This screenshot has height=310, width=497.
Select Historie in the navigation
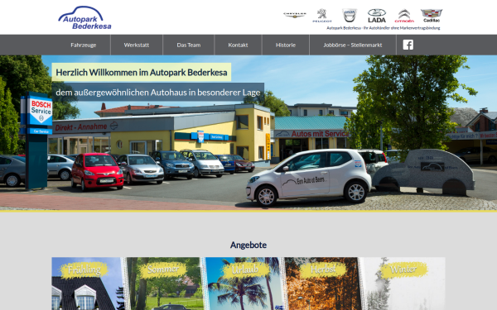(286, 45)
